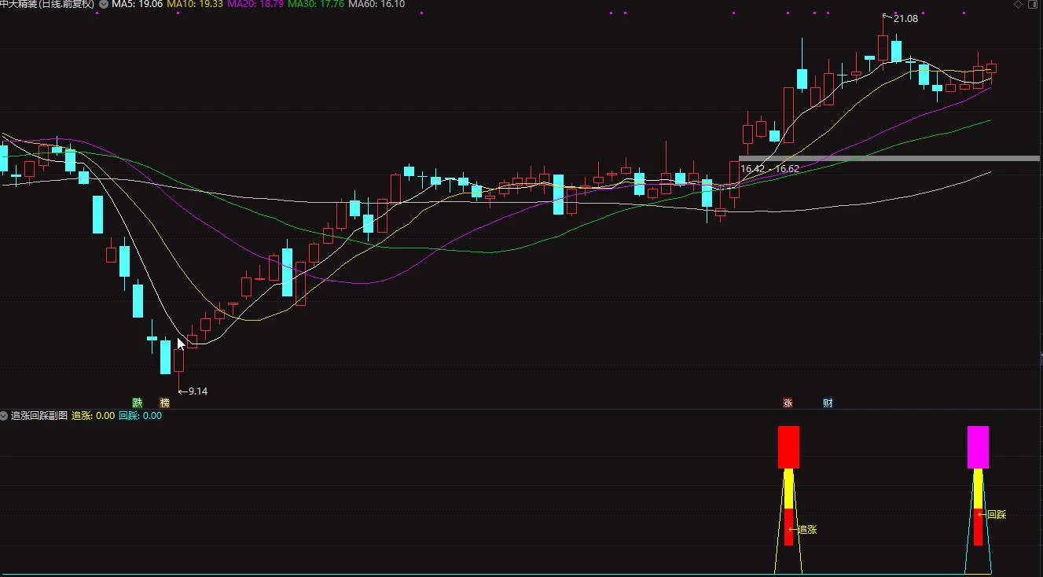
Task: Click the MA30: 17.76 indicator label
Action: (316, 4)
